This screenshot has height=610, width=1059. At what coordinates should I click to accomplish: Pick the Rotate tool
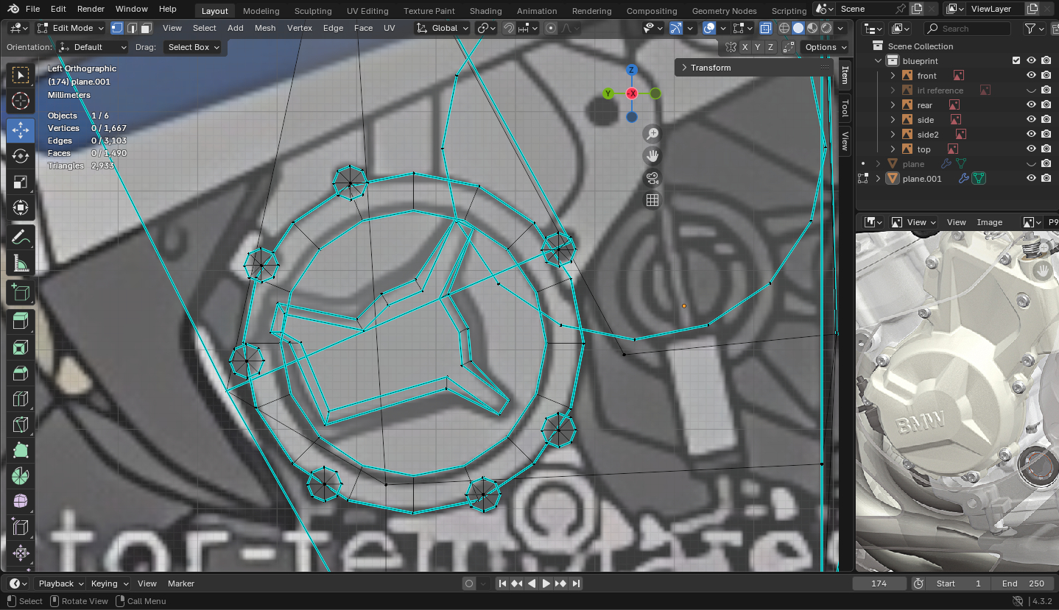coord(21,156)
